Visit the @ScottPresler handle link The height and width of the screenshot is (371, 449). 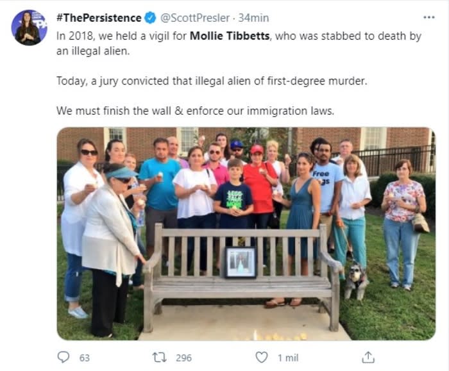coord(195,18)
